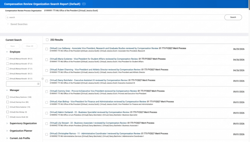
Task: Focus the main search input field
Action: tap(115, 17)
